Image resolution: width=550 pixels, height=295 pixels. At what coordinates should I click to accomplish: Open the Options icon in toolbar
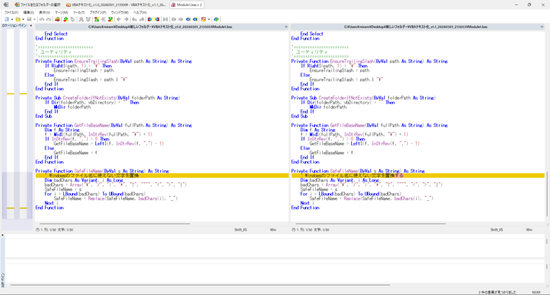[x=204, y=19]
